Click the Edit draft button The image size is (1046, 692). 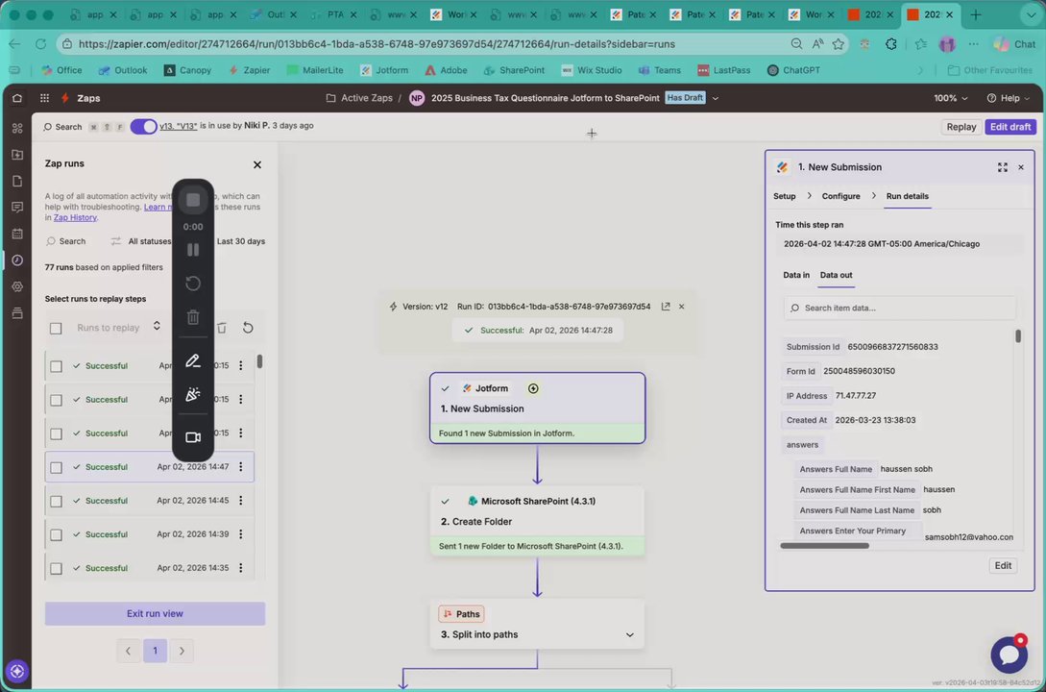click(x=1010, y=127)
